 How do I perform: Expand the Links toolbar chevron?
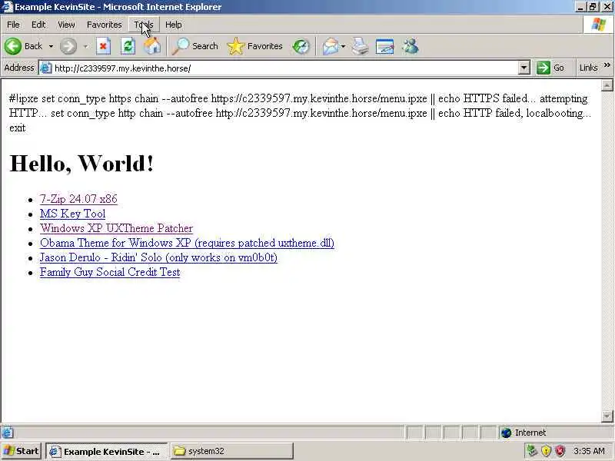(607, 65)
